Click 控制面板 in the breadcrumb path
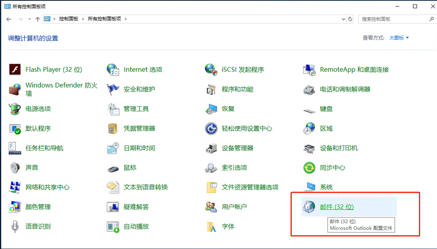 68,19
